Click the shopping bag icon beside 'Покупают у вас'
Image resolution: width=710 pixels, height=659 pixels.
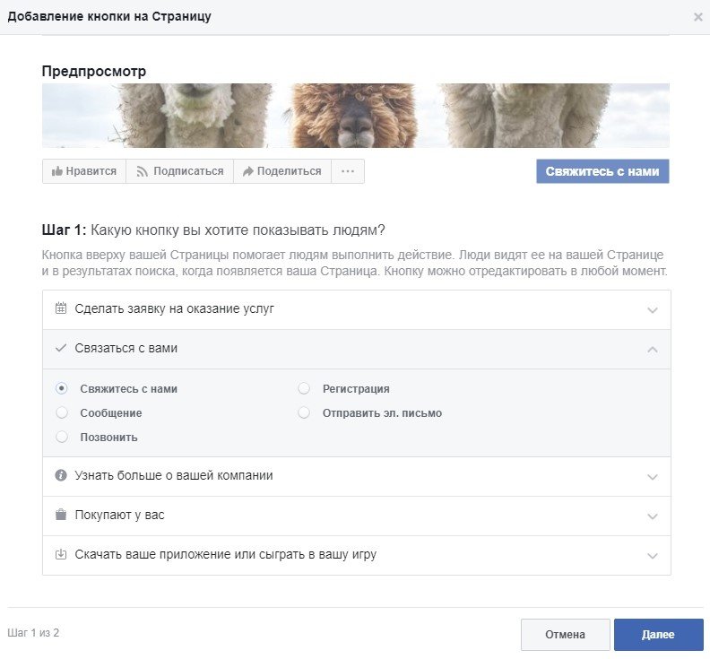[61, 515]
